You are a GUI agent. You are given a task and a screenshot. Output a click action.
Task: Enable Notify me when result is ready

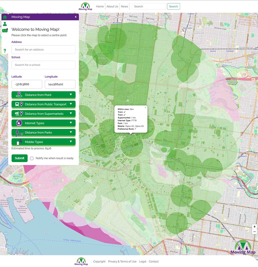(32, 158)
